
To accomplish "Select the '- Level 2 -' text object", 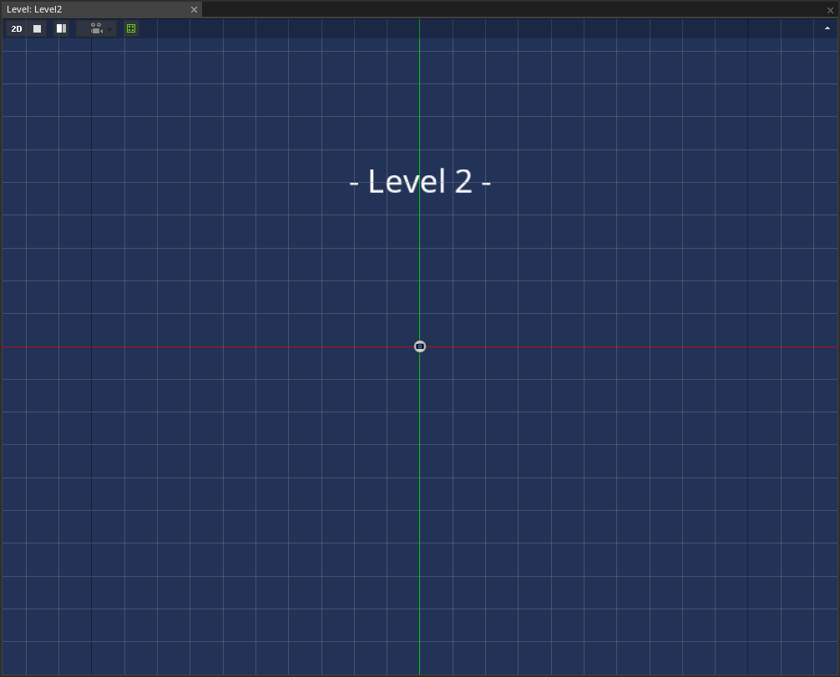I will [420, 182].
